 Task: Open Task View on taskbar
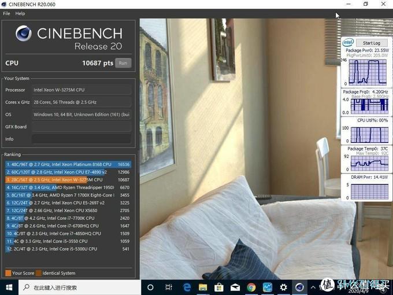(x=169, y=287)
